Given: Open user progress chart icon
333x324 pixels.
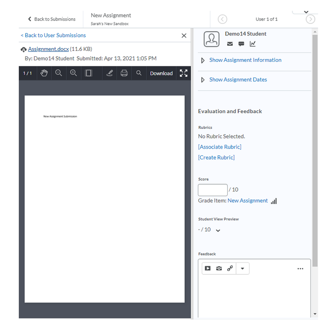Looking at the screenshot, I should [253, 44].
